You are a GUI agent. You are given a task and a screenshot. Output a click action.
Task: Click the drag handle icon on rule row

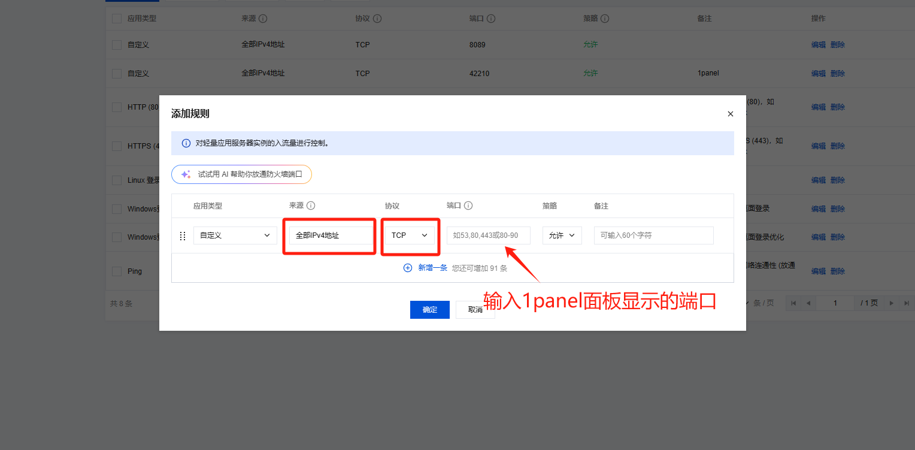coord(183,235)
